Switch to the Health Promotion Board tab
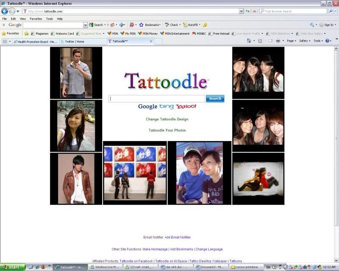The width and height of the screenshot is (339, 271). (x=36, y=41)
